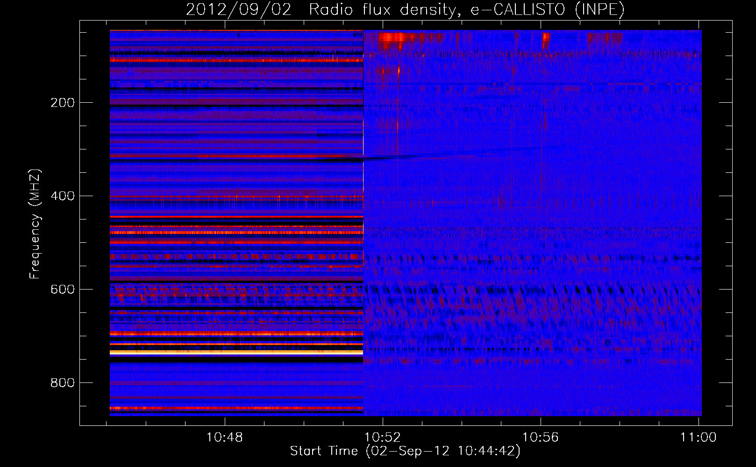
Task: Click the '11:00' time tick label
Action: tap(699, 438)
